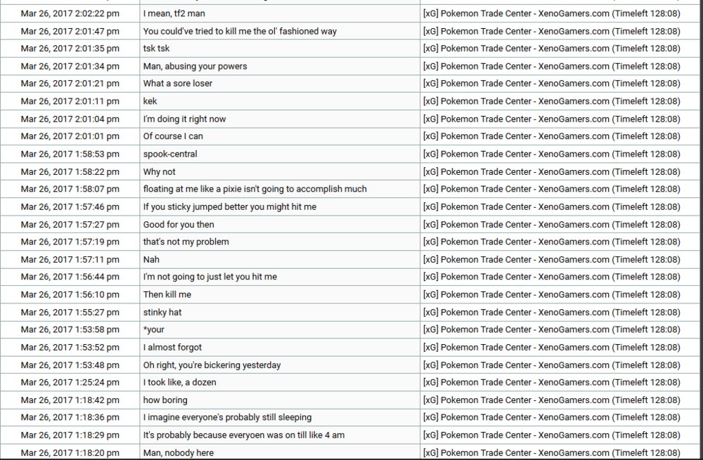
Task: Select message 'I took like, a dozen'
Action: 179,383
